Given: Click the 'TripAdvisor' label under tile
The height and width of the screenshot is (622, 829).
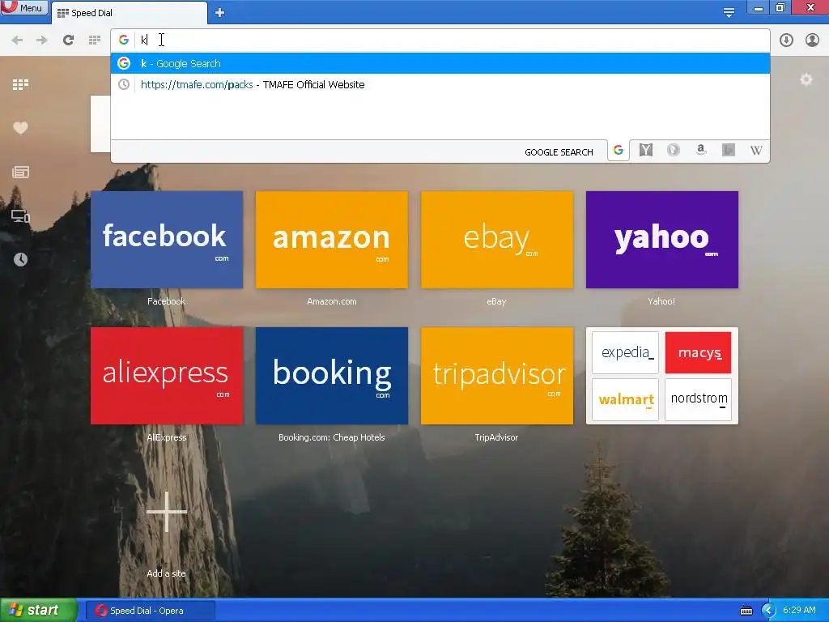Looking at the screenshot, I should click(x=496, y=437).
